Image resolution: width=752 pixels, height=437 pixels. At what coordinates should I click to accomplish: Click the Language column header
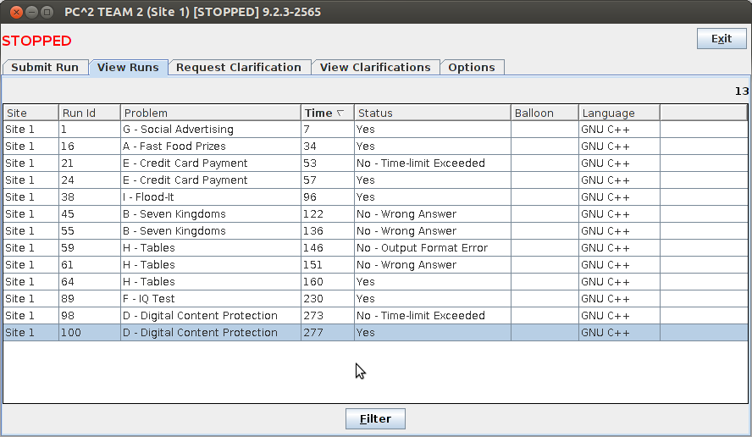coord(618,113)
